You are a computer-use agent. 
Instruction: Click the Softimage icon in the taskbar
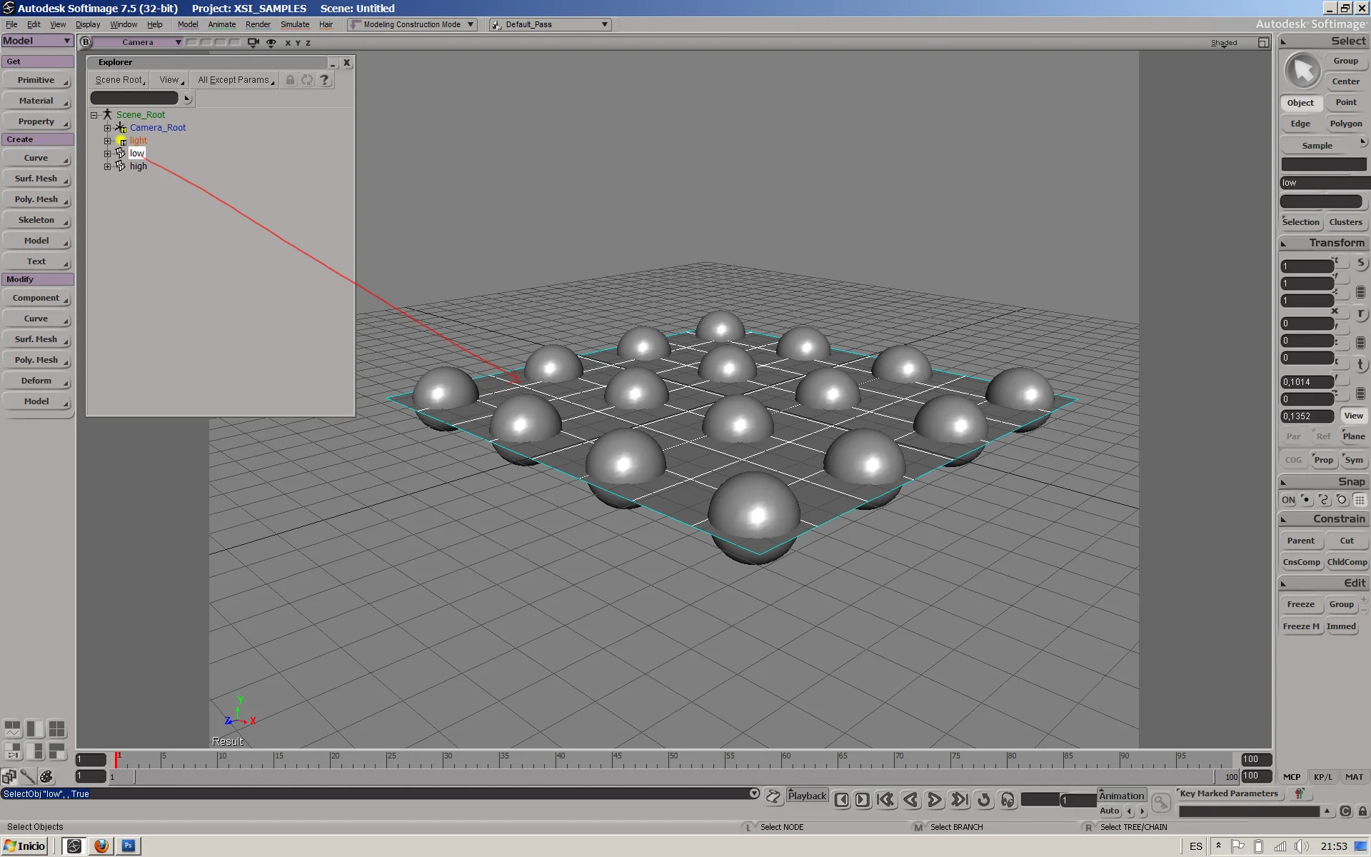coord(74,846)
